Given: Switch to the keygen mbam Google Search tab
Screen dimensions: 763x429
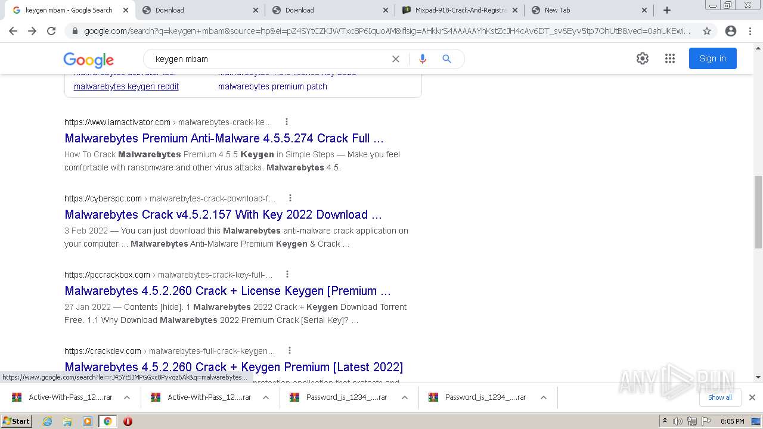Looking at the screenshot, I should coord(69,10).
